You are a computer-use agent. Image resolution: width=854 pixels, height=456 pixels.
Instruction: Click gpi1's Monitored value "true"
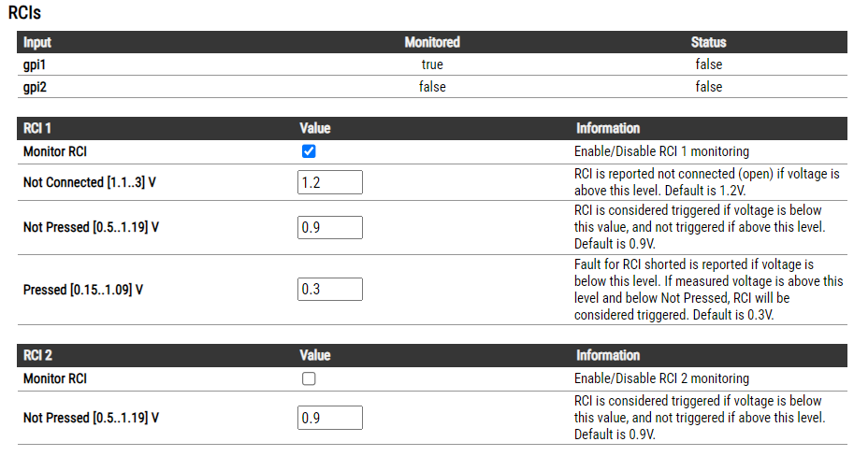click(x=431, y=64)
